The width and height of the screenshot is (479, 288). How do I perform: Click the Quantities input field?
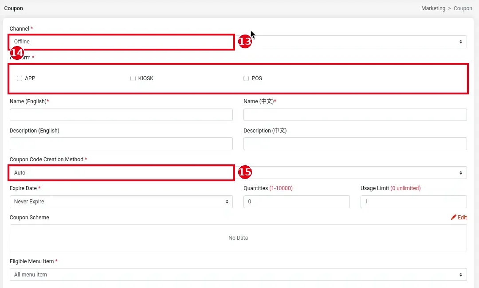(x=297, y=202)
